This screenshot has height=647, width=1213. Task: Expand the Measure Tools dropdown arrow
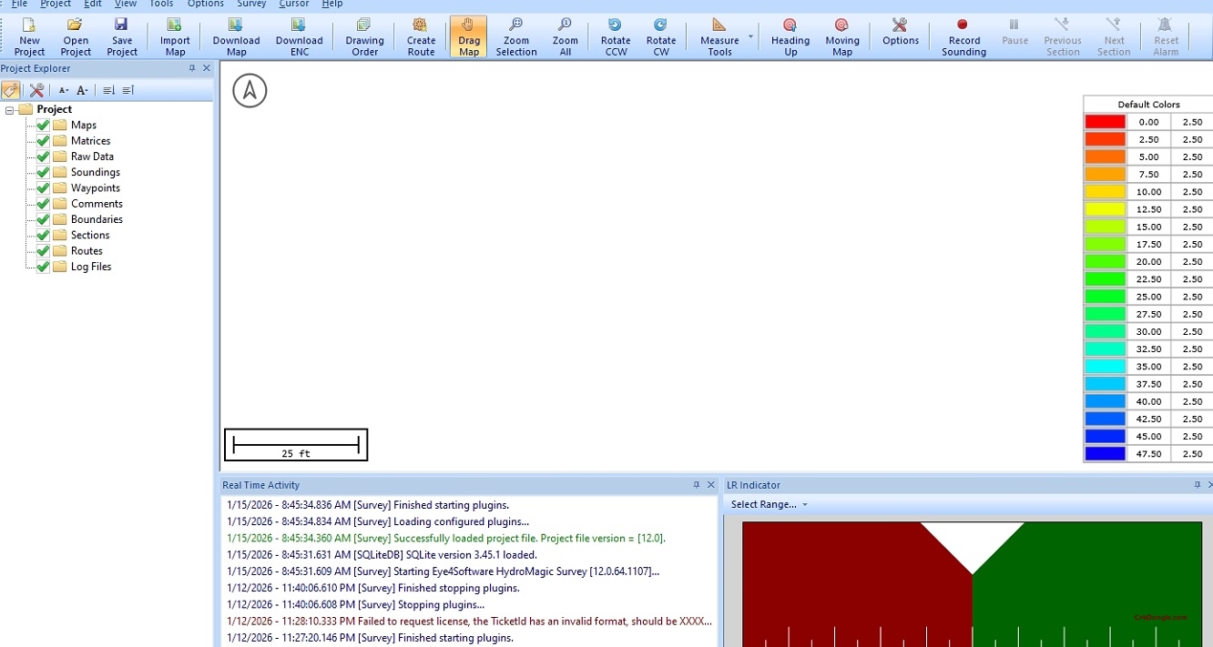751,37
